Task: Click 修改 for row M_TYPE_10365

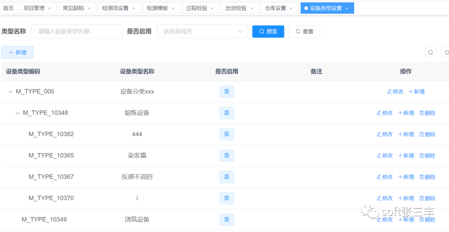Action: 385,156
